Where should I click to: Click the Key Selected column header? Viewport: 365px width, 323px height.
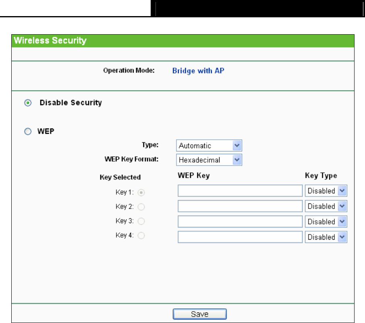click(120, 177)
